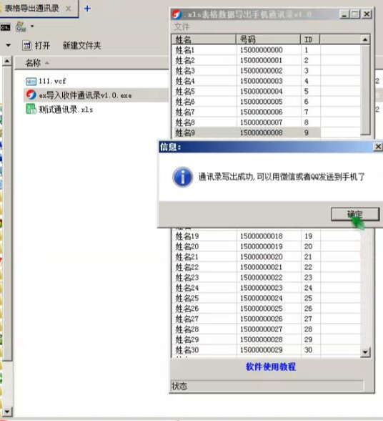Select the row 姓名27

pos(247,319)
